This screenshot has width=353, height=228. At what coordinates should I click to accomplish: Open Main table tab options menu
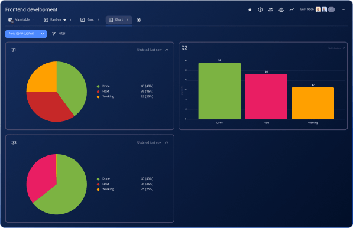click(34, 20)
